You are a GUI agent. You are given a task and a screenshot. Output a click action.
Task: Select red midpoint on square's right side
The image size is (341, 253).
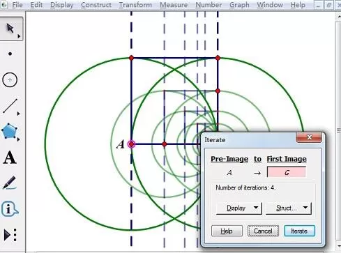[218, 91]
